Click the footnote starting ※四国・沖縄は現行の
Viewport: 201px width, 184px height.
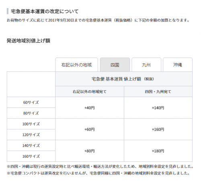point(100,166)
